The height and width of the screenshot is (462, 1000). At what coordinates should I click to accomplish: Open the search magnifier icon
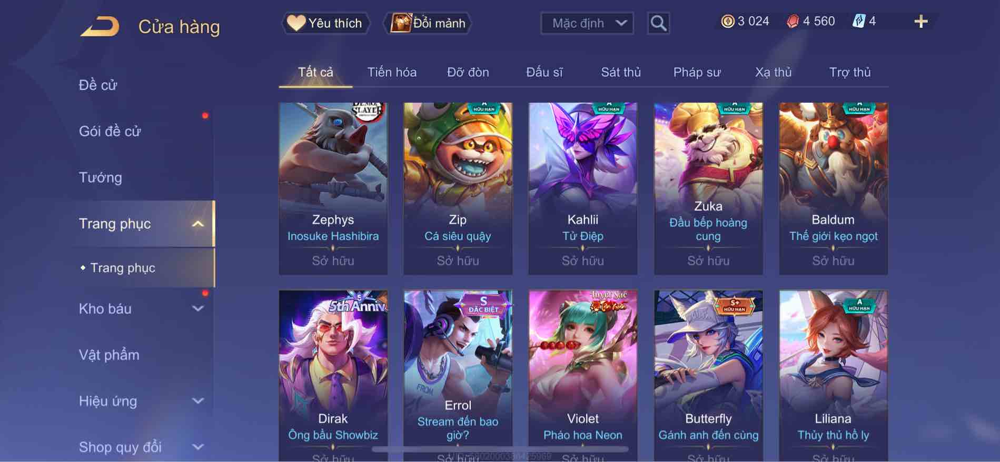point(658,23)
